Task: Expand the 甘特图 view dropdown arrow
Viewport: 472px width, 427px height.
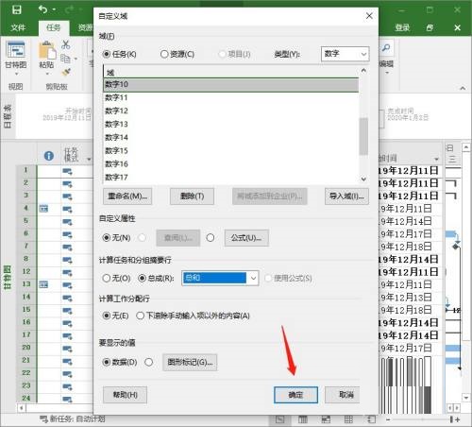Action: tap(16, 74)
